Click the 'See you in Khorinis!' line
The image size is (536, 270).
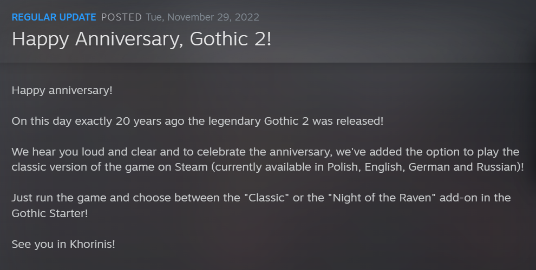[63, 244]
